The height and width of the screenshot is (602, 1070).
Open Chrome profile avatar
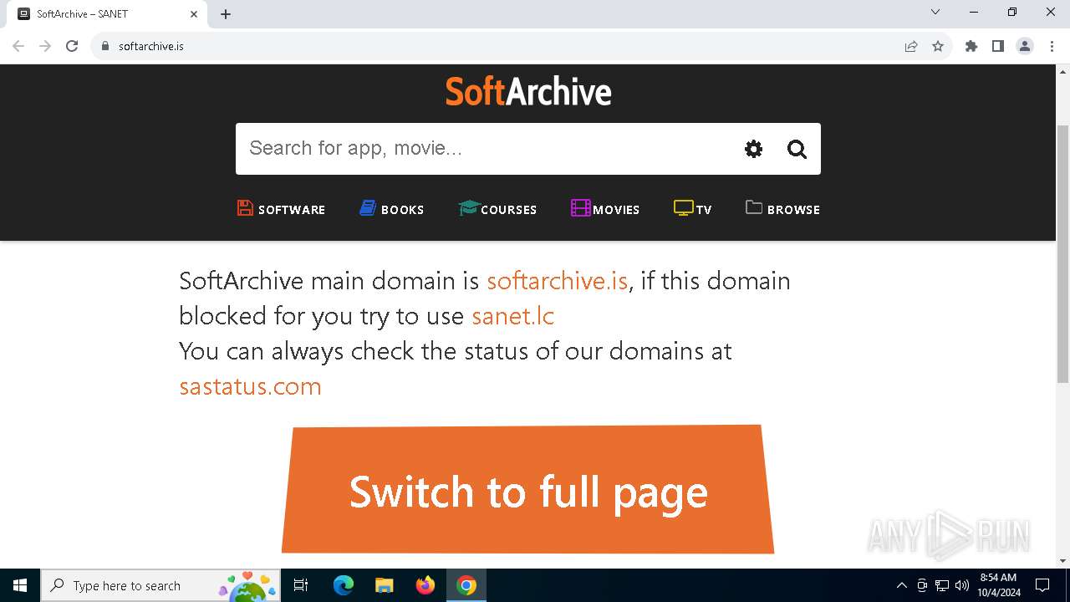(1025, 46)
